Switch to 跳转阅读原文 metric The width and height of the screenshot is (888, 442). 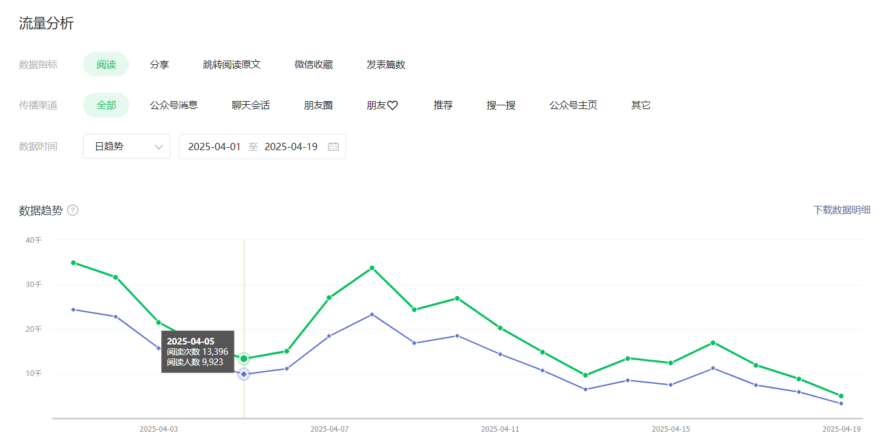(x=232, y=64)
